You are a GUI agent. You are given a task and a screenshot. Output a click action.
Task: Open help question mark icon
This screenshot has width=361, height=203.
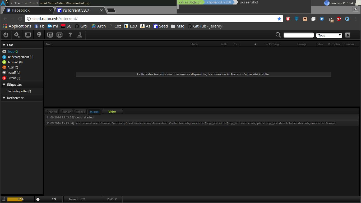[x=70, y=35]
